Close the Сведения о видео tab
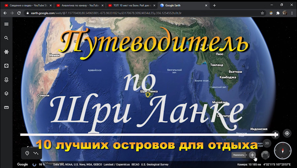This screenshot has height=168, width=297. (x=51, y=6)
